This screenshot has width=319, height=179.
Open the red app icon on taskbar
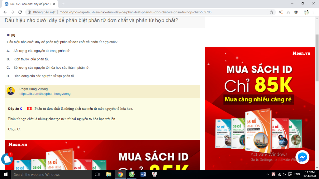pos(155,174)
